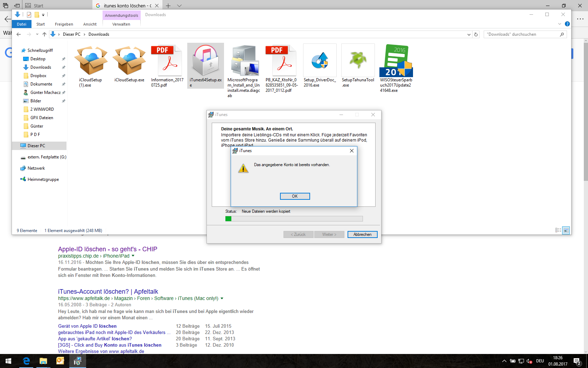This screenshot has height=368, width=588.
Task: Click the Downloads search field
Action: click(x=525, y=34)
